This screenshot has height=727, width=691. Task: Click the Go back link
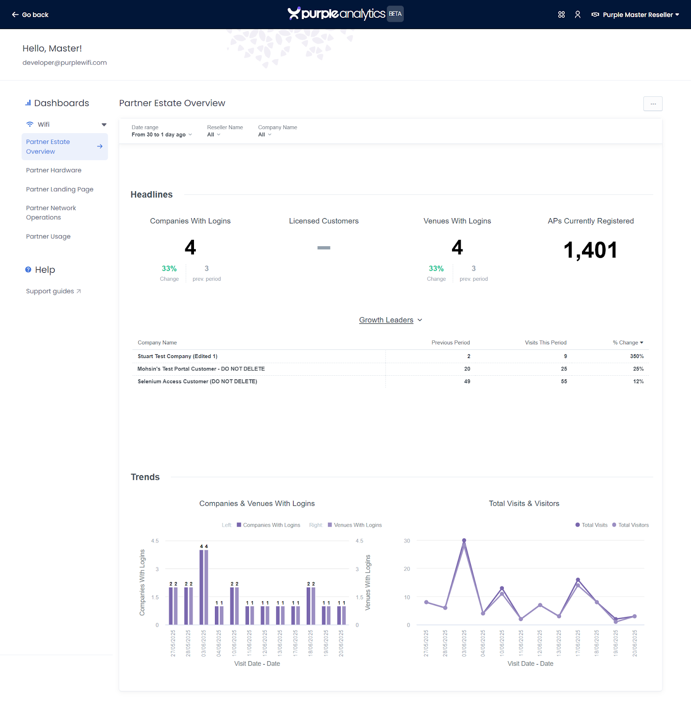pyautogui.click(x=30, y=15)
